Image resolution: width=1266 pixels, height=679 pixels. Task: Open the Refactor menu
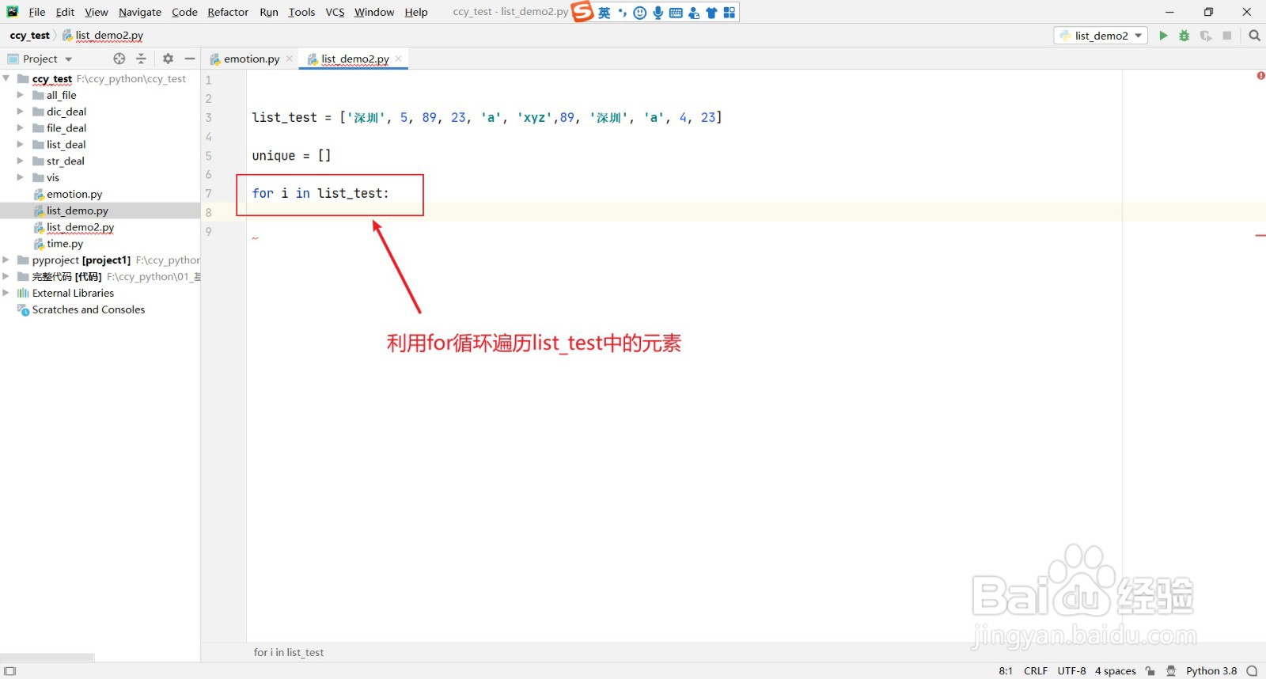point(228,12)
